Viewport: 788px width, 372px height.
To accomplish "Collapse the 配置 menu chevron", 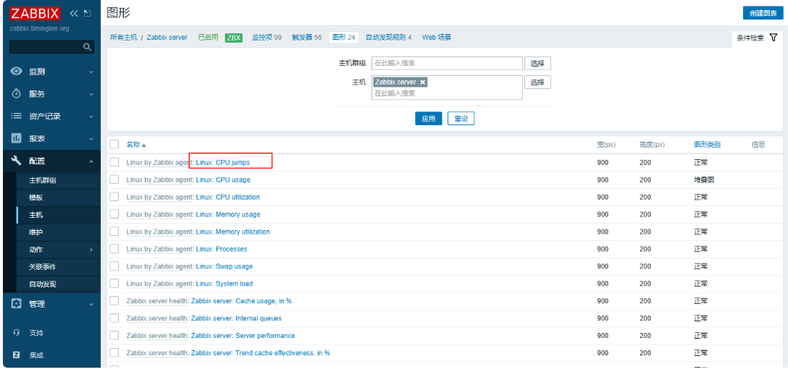I will 91,161.
